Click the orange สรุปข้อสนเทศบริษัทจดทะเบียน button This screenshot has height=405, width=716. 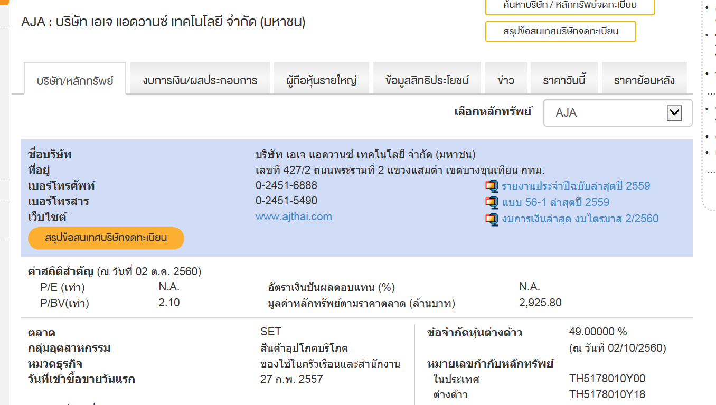click(x=106, y=238)
